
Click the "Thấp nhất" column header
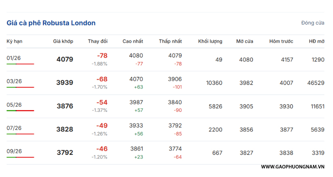(x=170, y=41)
